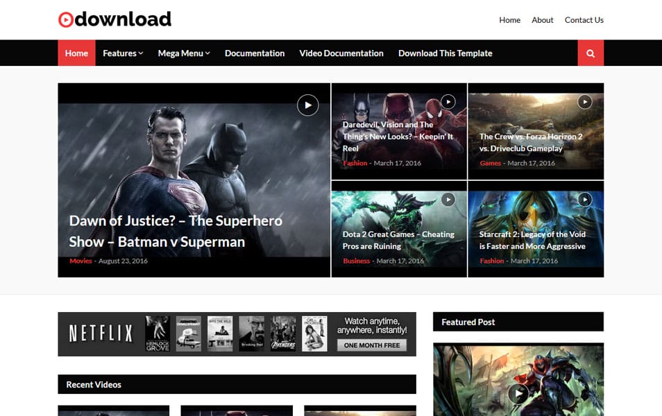662x416 pixels.
Task: Play the Daredevil and Vision video
Action: coord(448,101)
